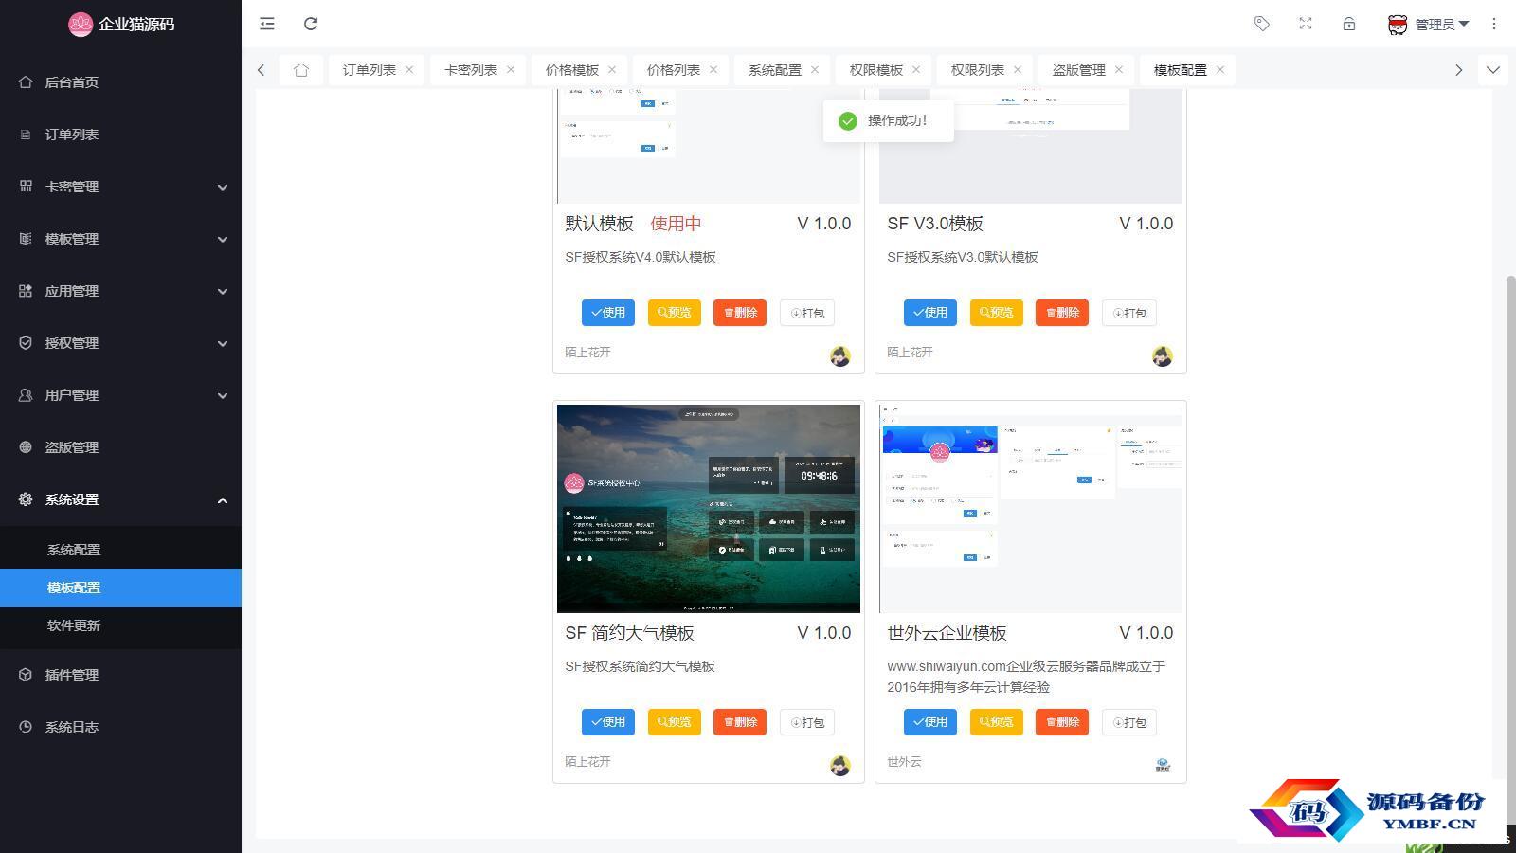
Task: Open 系统日志 in sidebar
Action: (x=120, y=727)
